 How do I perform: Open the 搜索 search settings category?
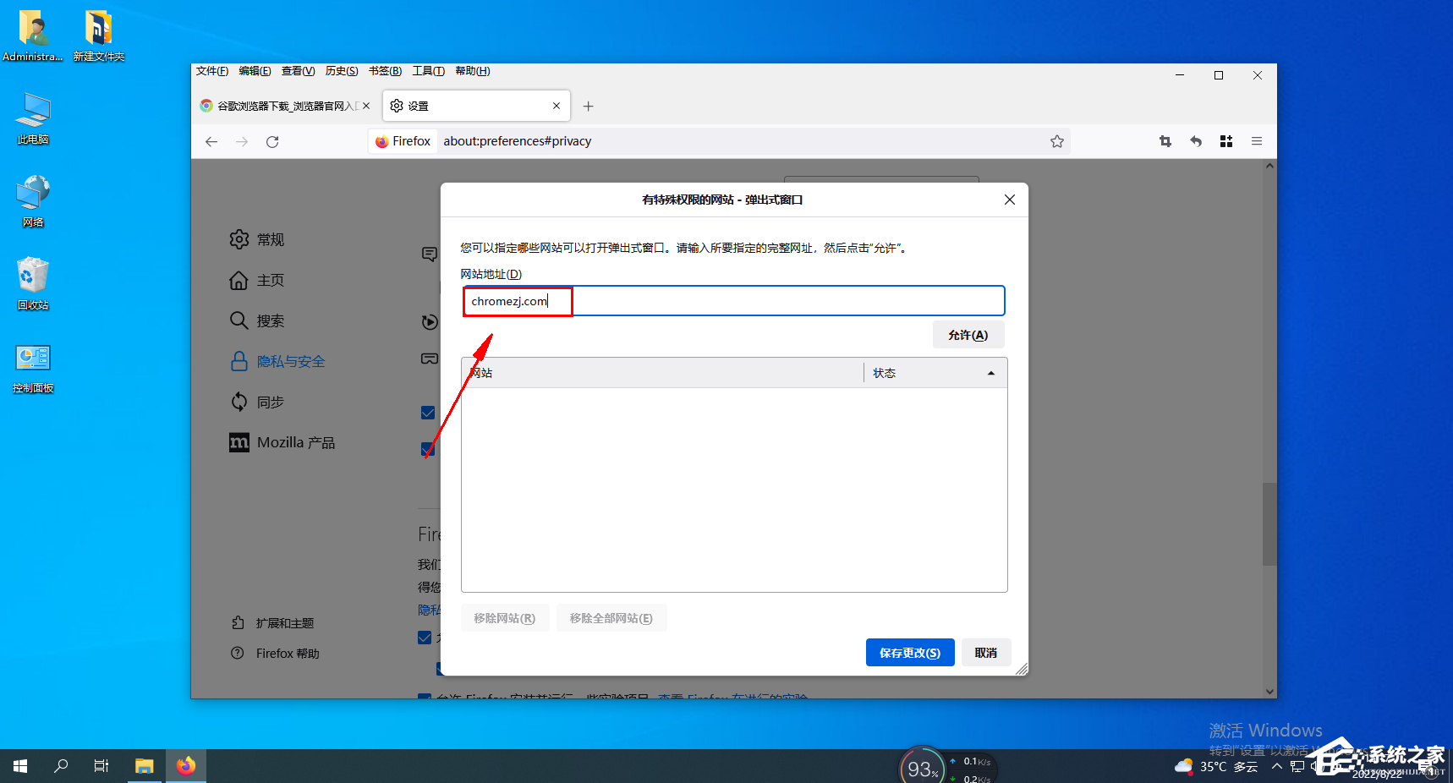[258, 321]
